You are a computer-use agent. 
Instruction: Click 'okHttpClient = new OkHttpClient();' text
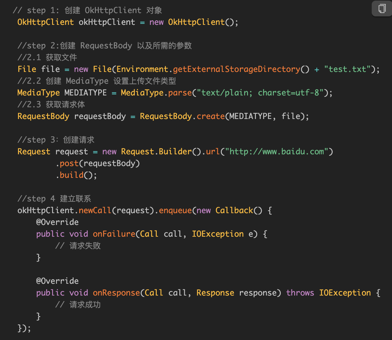[x=158, y=22]
